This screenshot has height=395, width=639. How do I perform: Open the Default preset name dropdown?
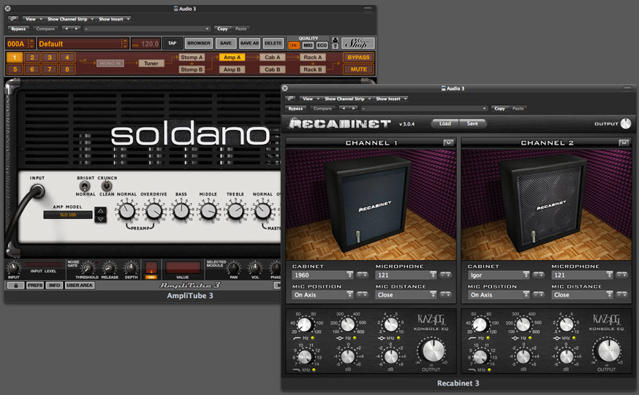click(83, 44)
